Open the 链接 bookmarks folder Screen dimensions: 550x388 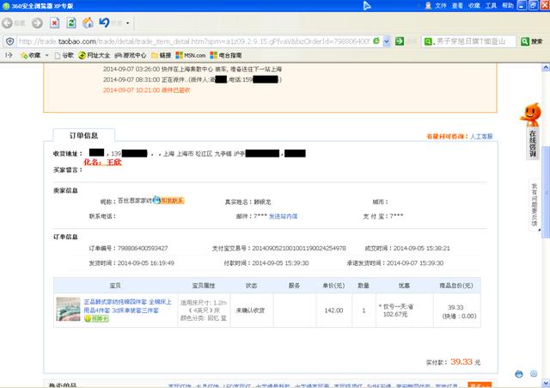pos(161,55)
